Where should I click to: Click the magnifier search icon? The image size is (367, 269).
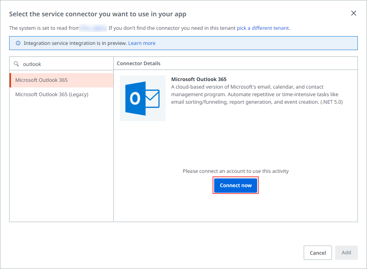16,64
